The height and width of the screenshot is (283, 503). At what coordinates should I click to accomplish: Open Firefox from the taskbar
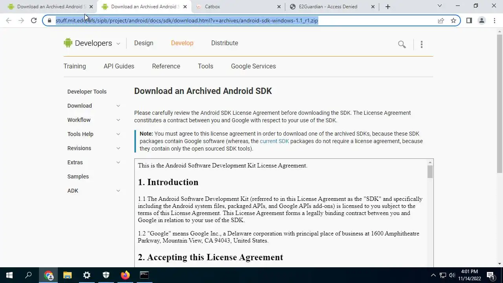[125, 275]
